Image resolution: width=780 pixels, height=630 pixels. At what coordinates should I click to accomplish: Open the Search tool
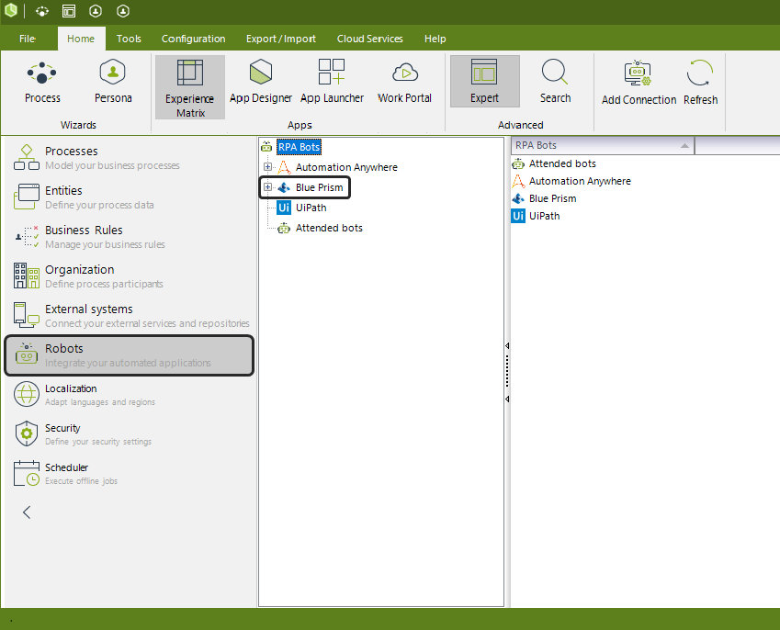555,82
